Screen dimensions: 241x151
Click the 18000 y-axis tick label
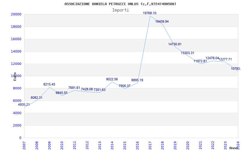[x=16, y=27]
